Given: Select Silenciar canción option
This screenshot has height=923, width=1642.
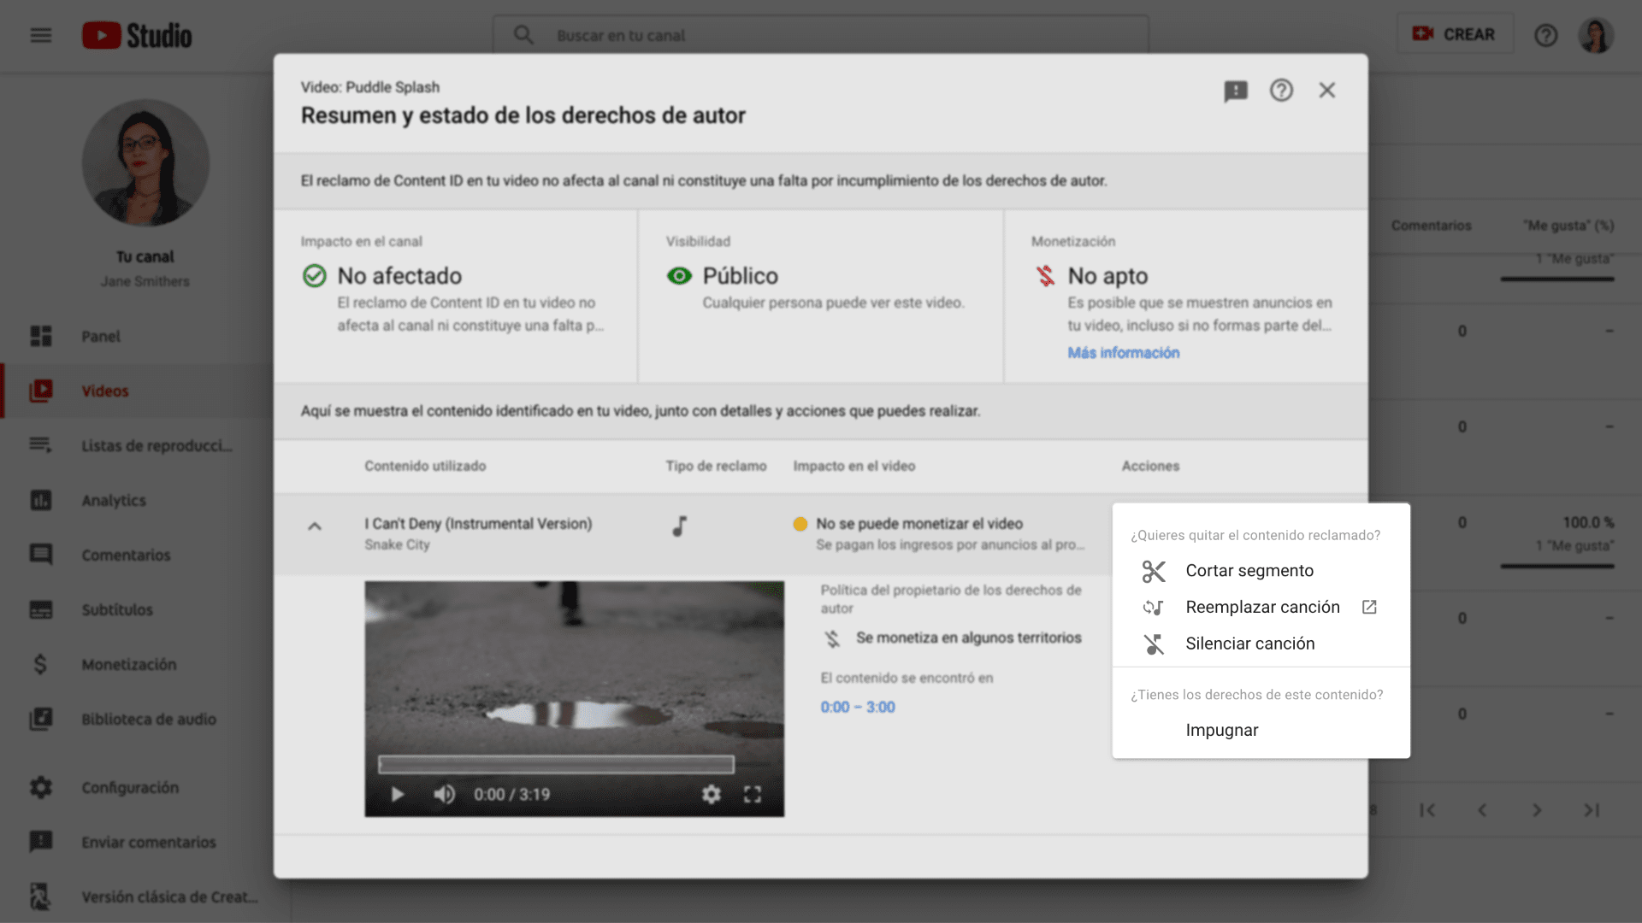Looking at the screenshot, I should [x=1249, y=644].
